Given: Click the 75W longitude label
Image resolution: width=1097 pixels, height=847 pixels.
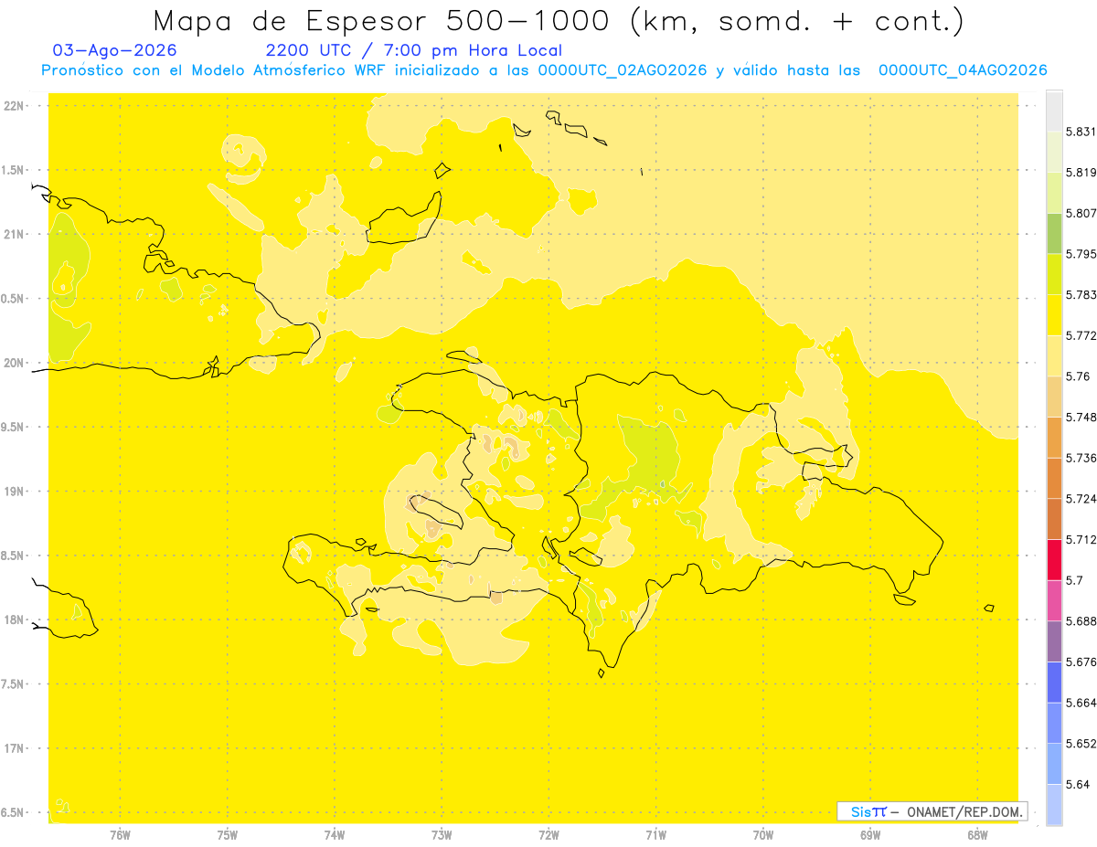Looking at the screenshot, I should tap(228, 835).
